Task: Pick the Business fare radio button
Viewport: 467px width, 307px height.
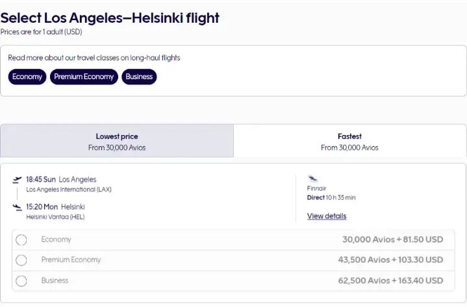Action: [x=21, y=281]
